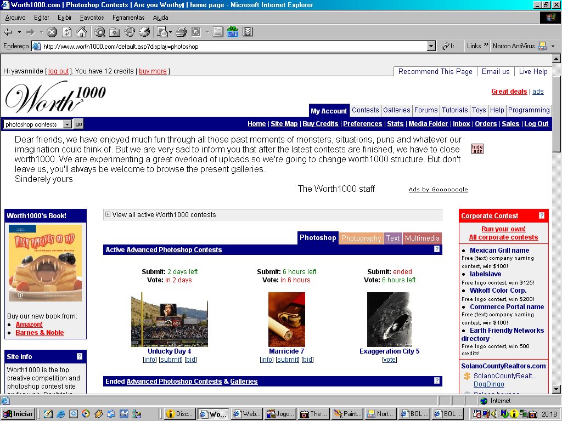Image resolution: width=562 pixels, height=421 pixels.
Task: Click the page scrollbar down arrow
Action: pyautogui.click(x=557, y=389)
